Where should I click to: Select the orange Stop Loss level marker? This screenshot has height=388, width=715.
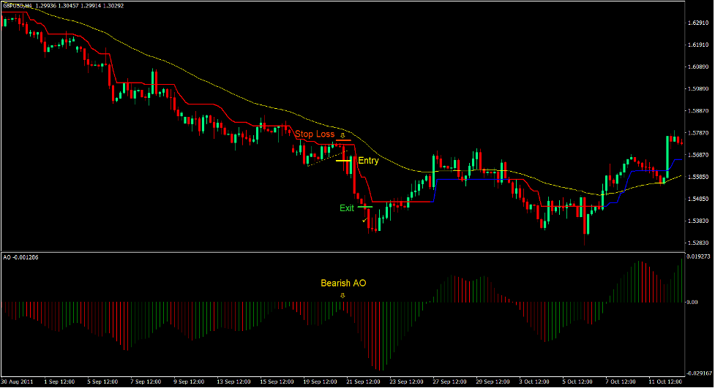click(x=343, y=140)
